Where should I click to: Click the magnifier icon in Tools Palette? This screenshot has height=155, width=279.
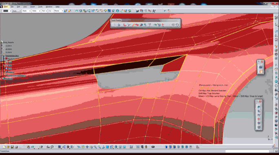[145, 25]
